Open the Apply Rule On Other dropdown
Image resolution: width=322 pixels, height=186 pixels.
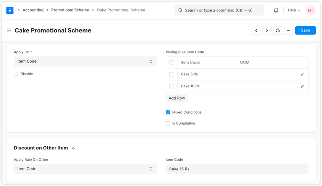click(x=85, y=169)
